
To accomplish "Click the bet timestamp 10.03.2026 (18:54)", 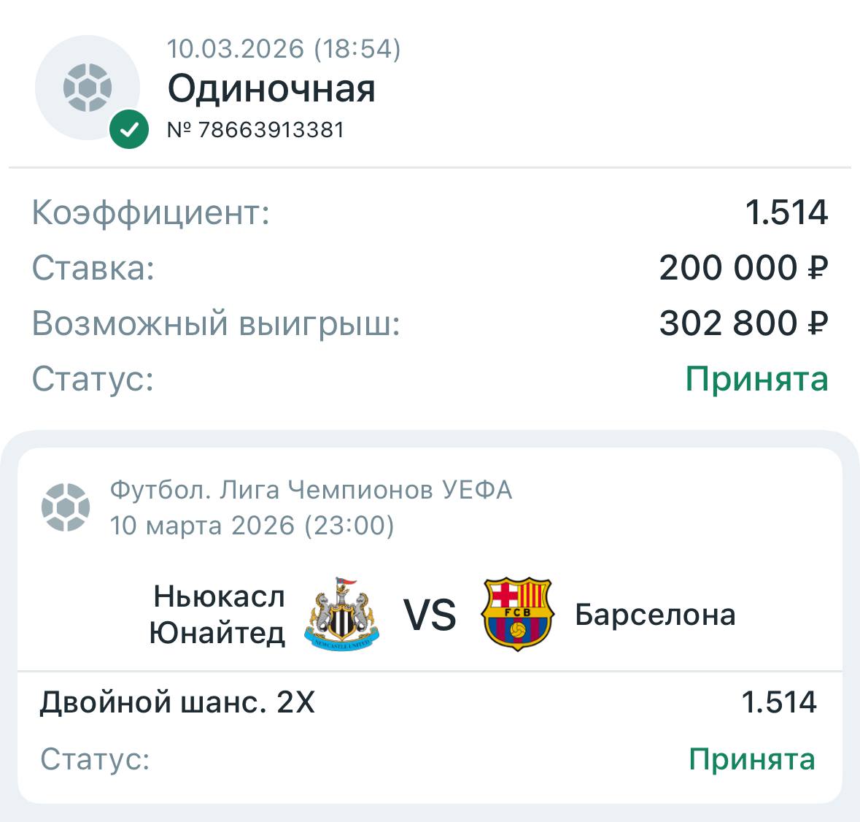I will 284,49.
